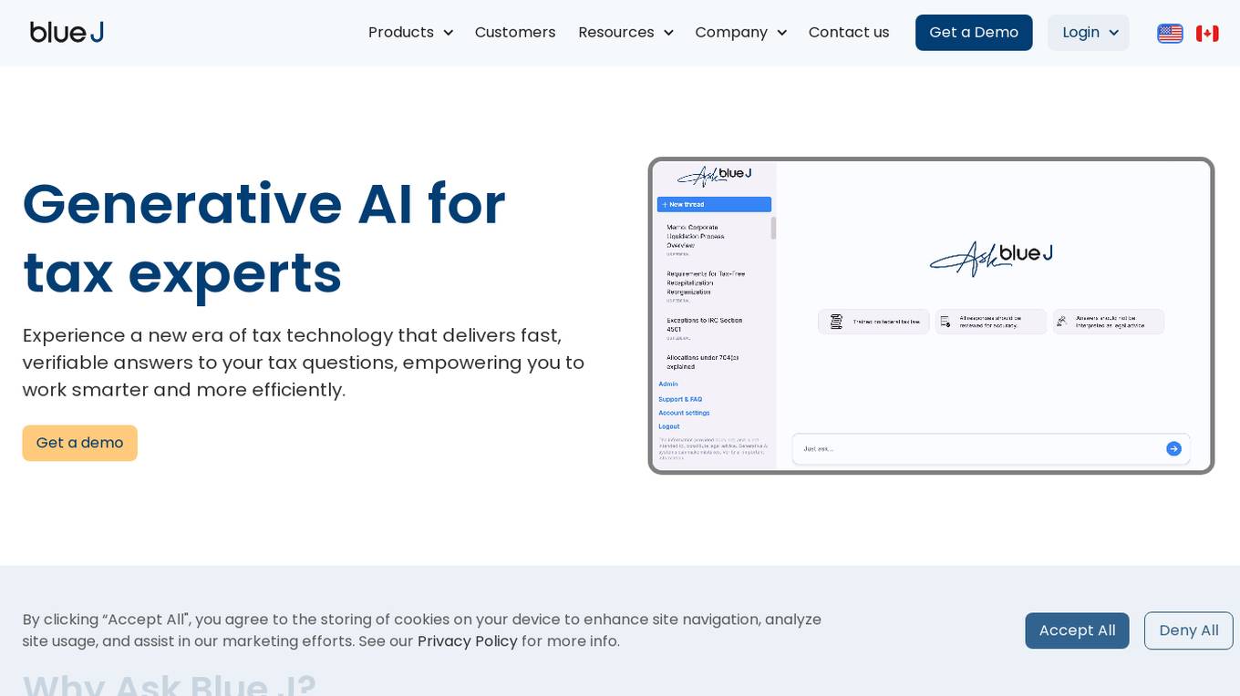This screenshot has width=1240, height=696.
Task: Select the Canada flag icon
Action: point(1207,34)
